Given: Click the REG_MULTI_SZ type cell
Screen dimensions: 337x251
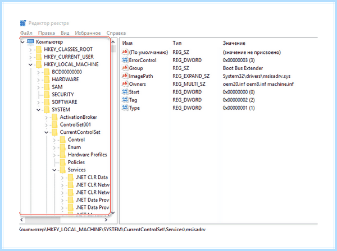Looking at the screenshot, I should pos(189,84).
